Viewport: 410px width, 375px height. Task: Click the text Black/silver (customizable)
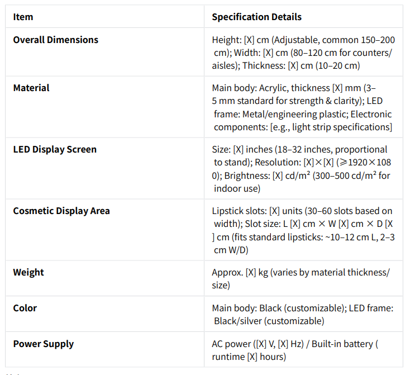(269, 321)
